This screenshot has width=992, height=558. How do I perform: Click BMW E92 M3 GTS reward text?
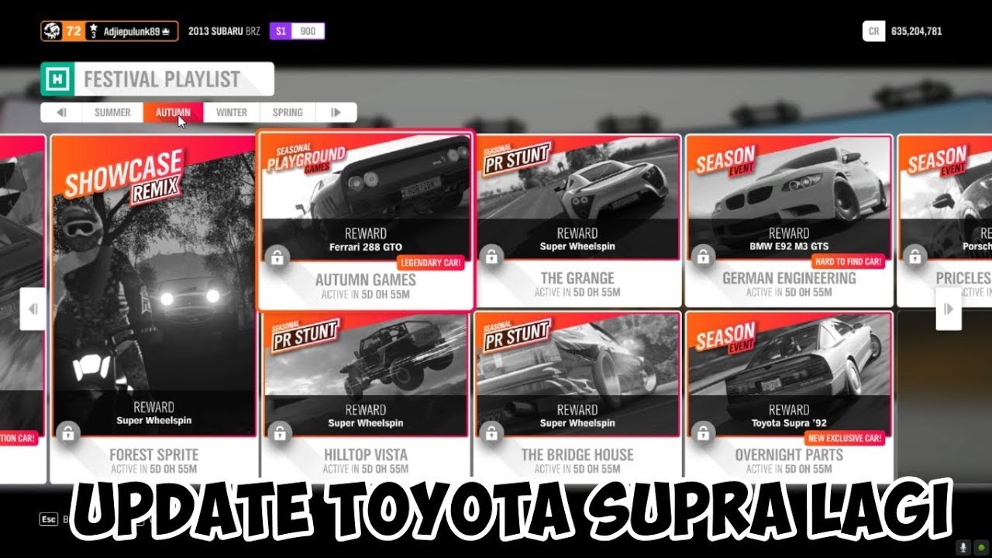click(789, 247)
